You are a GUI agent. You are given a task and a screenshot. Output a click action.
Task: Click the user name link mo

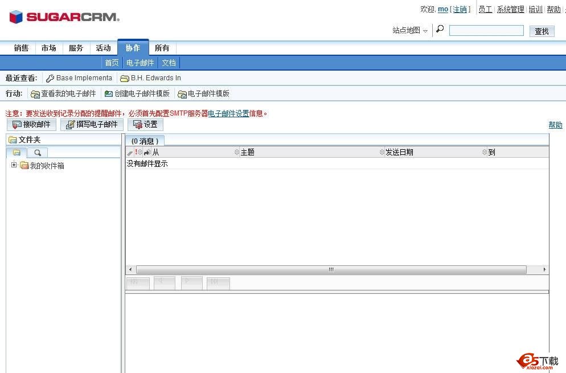pyautogui.click(x=443, y=9)
